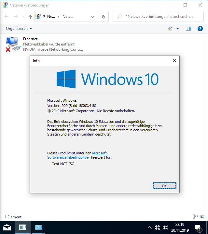208x234 pixels.
Task: Click the change view icon
Action: pyautogui.click(x=171, y=28)
